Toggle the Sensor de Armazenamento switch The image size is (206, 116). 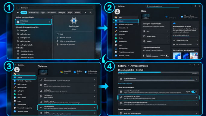(193, 92)
